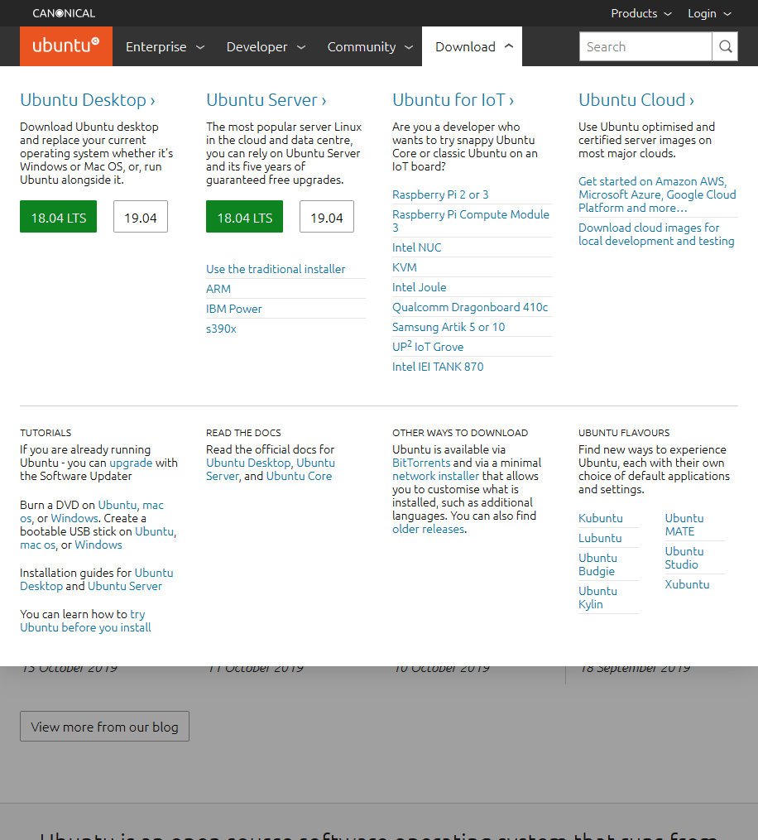Download Ubuntu Desktop 18.04 LTS
758x840 pixels.
[x=59, y=217]
